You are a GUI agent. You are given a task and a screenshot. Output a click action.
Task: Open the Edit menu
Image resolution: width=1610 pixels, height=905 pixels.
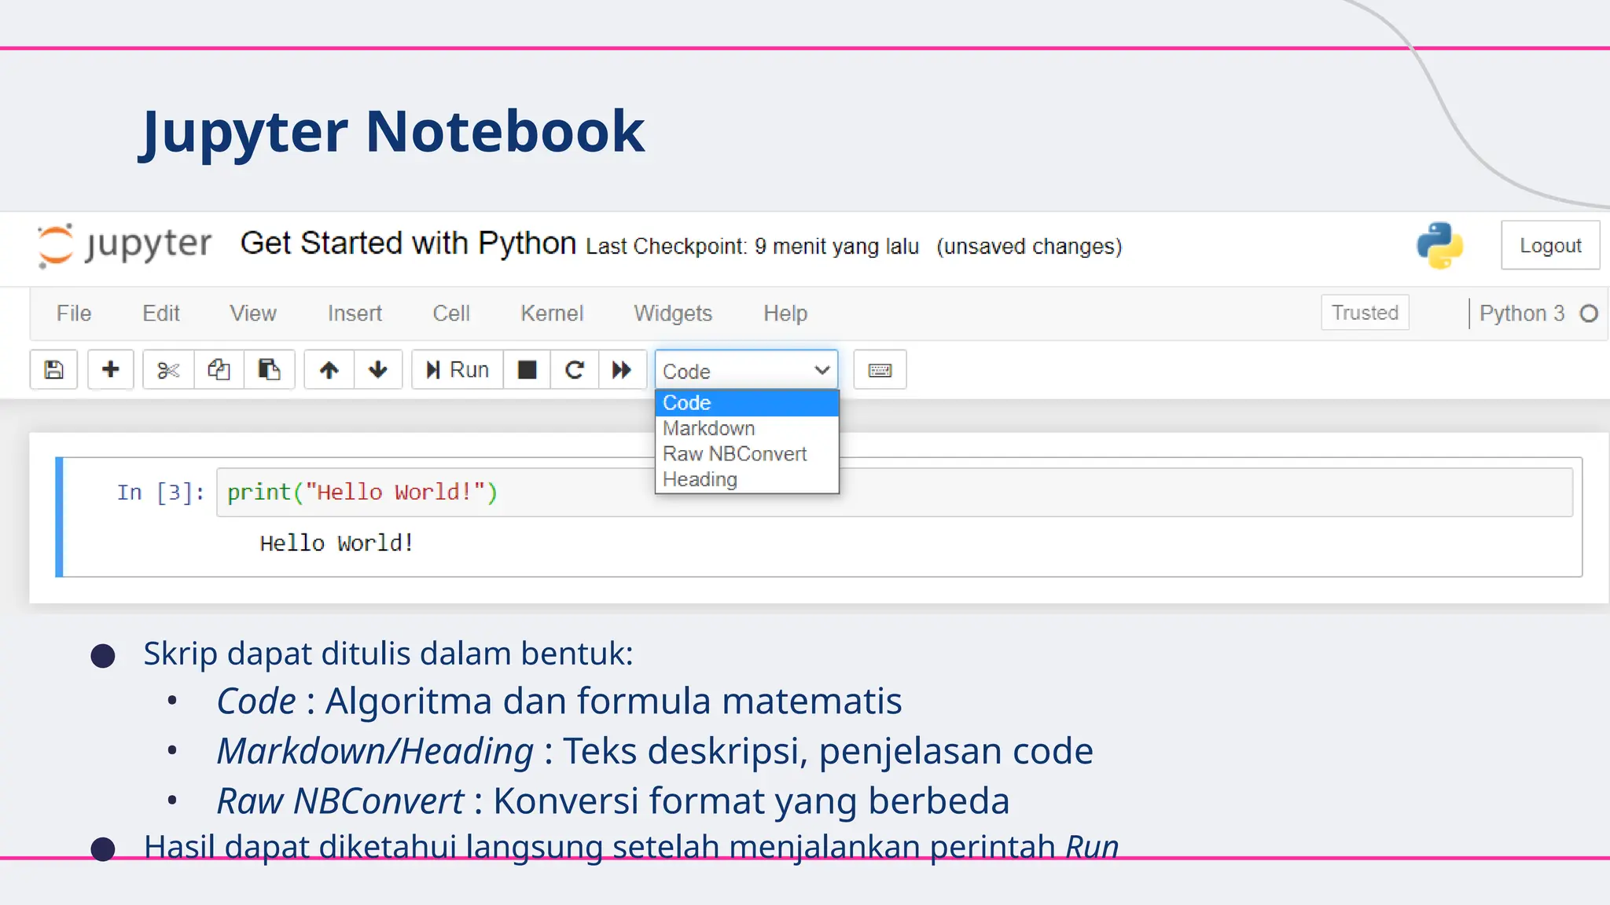pyautogui.click(x=161, y=313)
